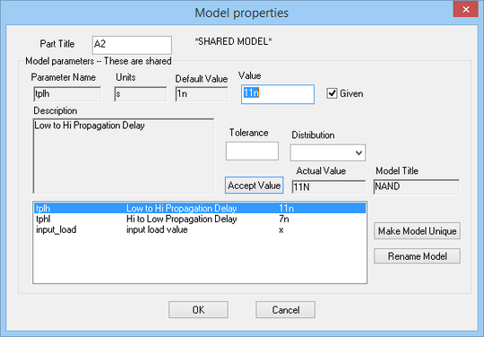The image size is (484, 337).
Task: Click the Tolerance input field
Action: 252,151
